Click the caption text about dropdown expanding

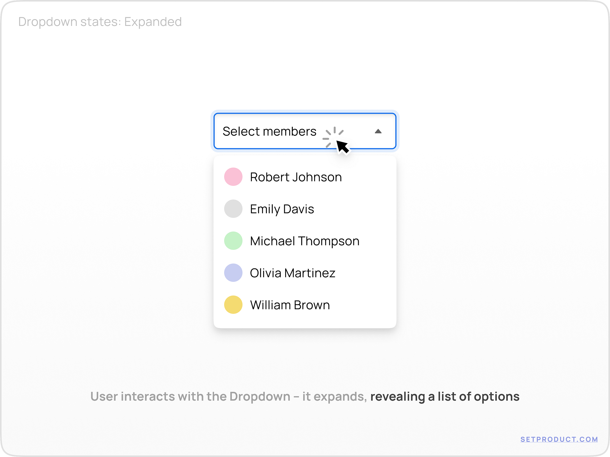point(305,397)
